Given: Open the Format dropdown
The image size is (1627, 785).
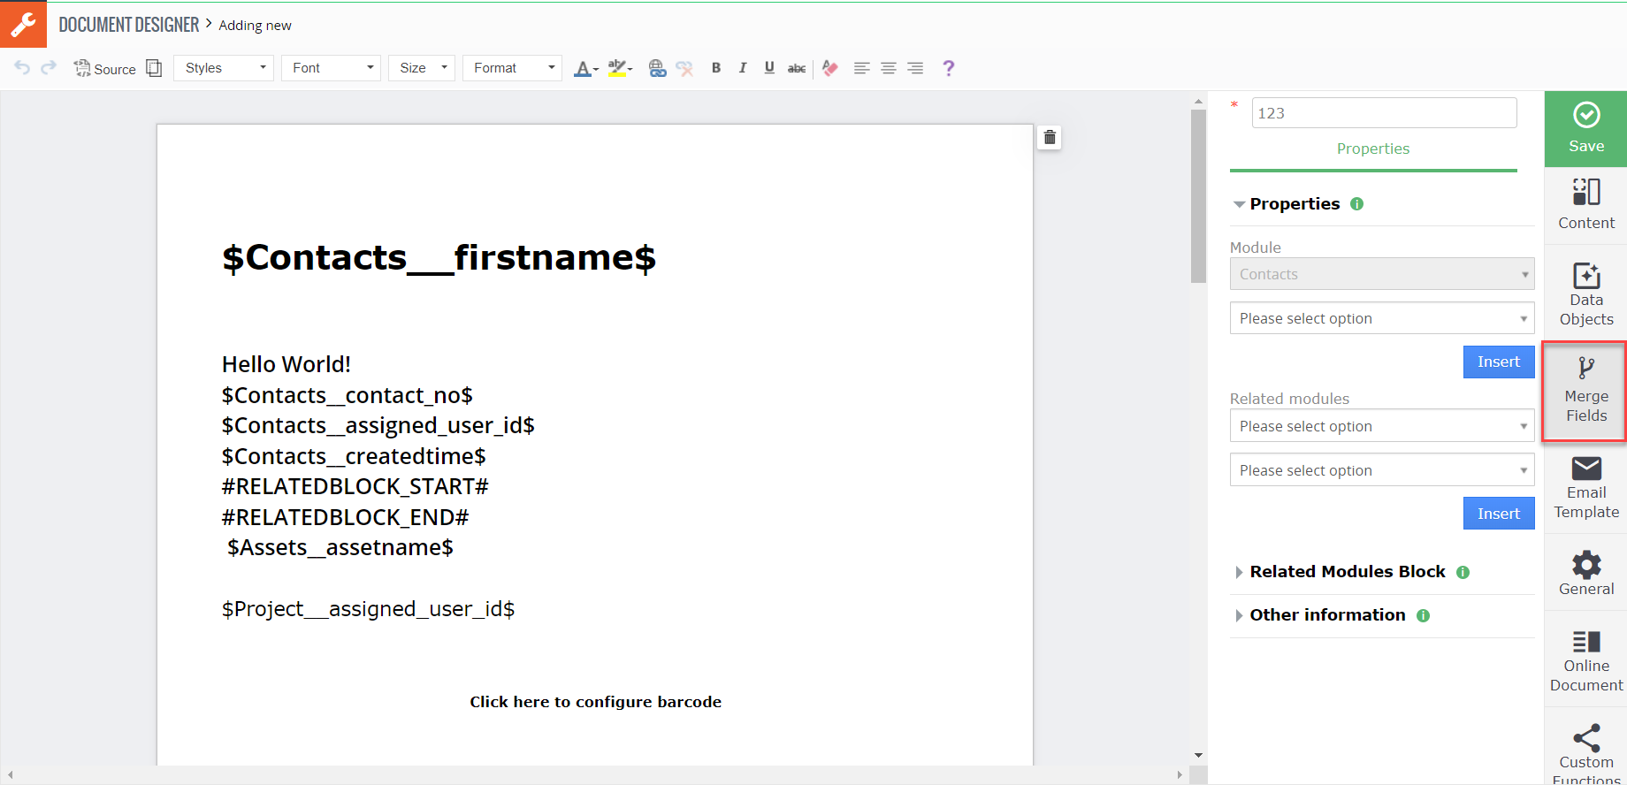Looking at the screenshot, I should point(512,68).
